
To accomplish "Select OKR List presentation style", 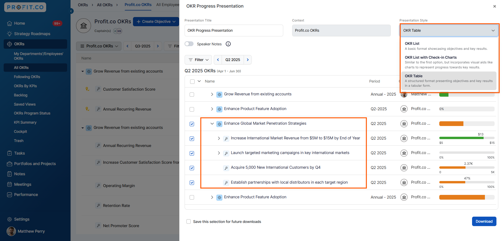I will click(x=449, y=46).
